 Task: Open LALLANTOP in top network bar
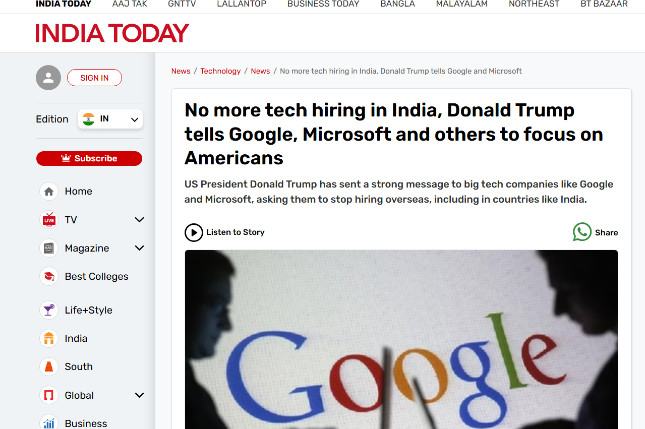242,4
